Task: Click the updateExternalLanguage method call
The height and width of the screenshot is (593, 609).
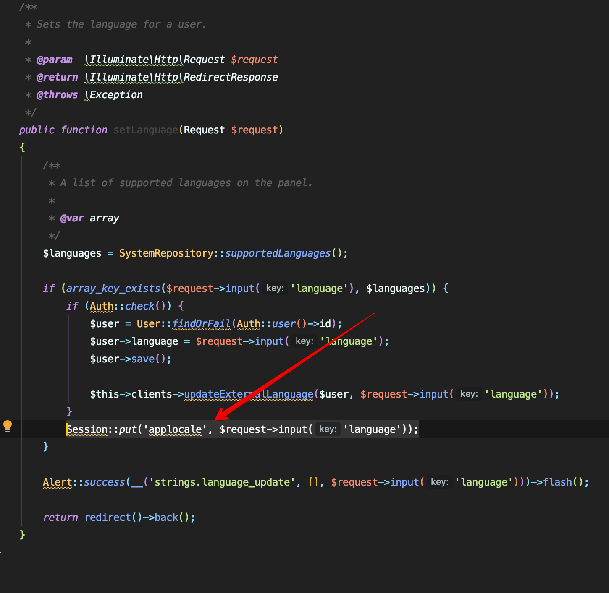Action: click(x=248, y=394)
